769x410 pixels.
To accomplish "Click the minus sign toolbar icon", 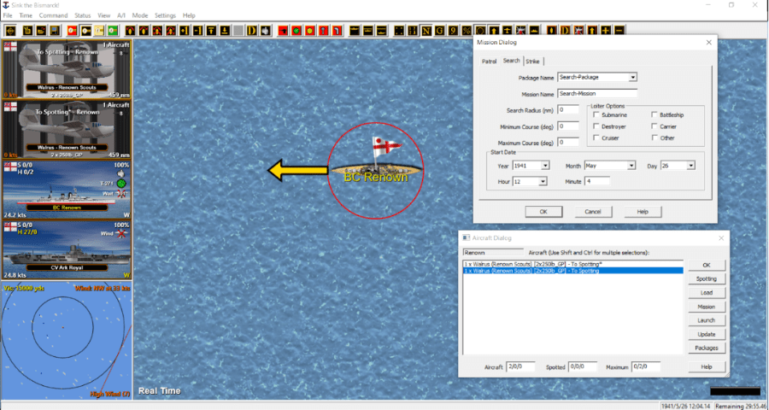I will click(x=619, y=31).
